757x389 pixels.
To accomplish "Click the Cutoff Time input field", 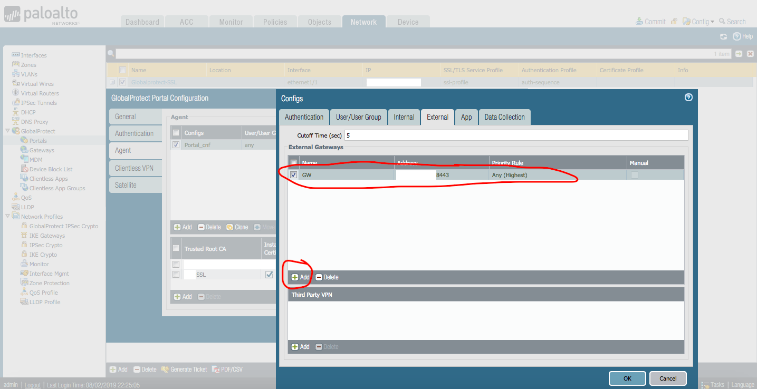I will [x=516, y=135].
